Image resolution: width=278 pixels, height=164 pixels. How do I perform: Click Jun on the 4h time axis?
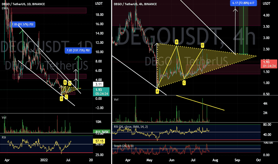click(172, 160)
